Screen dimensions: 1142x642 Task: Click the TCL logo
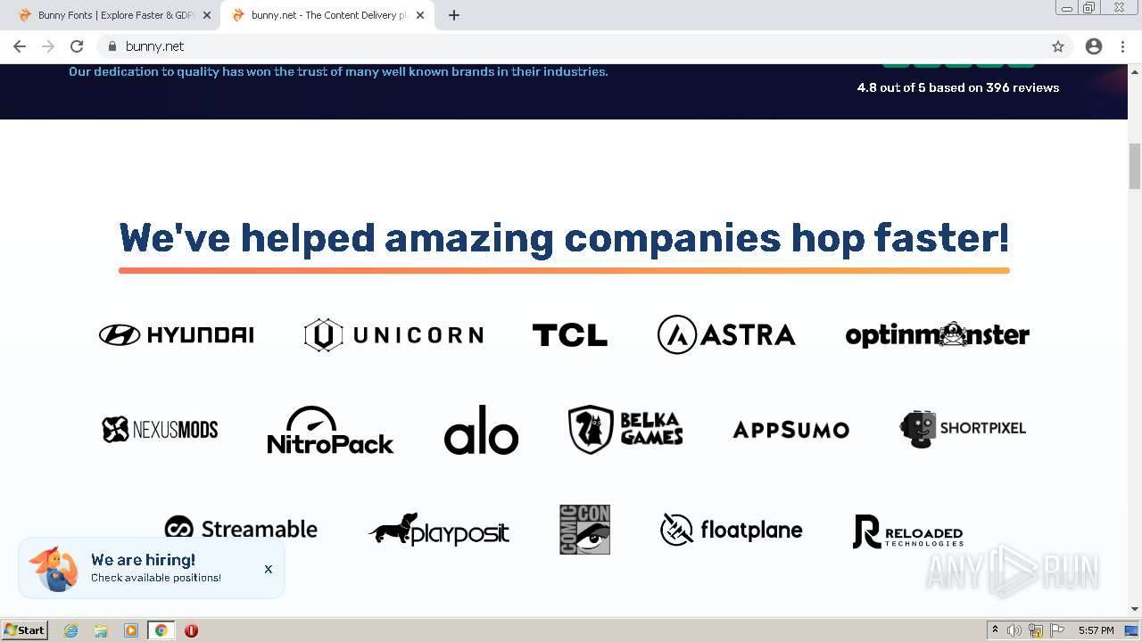pos(570,335)
